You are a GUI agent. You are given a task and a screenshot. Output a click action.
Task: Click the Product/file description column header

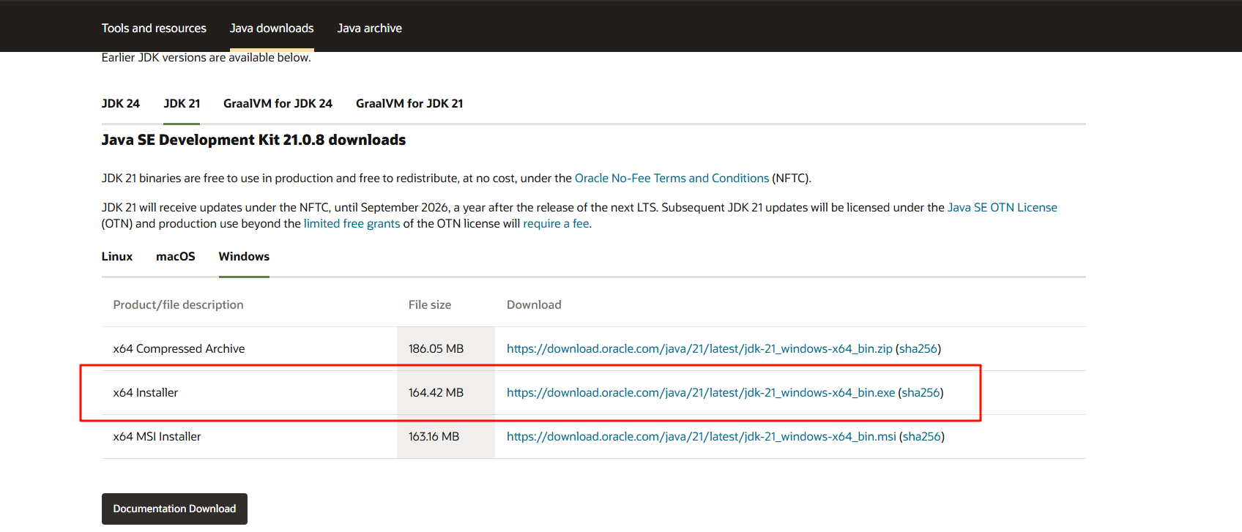pyautogui.click(x=178, y=304)
